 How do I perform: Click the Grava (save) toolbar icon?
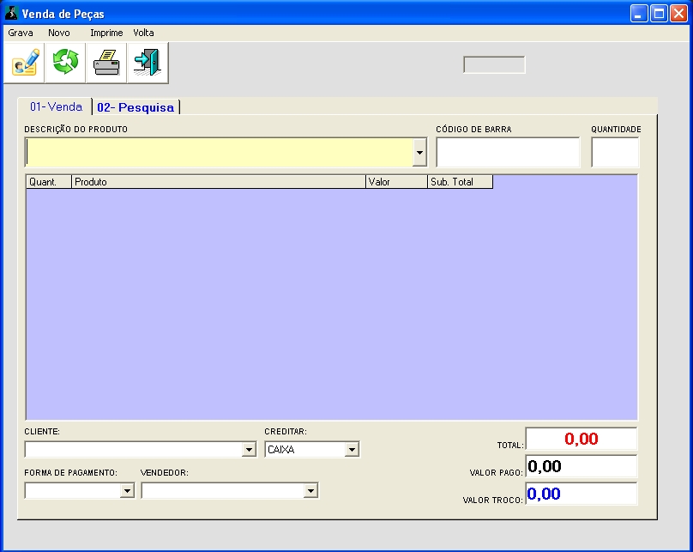(x=25, y=63)
